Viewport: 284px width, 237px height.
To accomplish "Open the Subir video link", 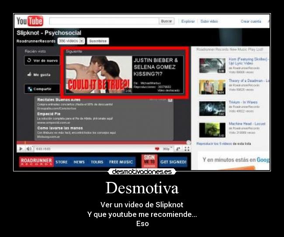I will click(x=209, y=21).
